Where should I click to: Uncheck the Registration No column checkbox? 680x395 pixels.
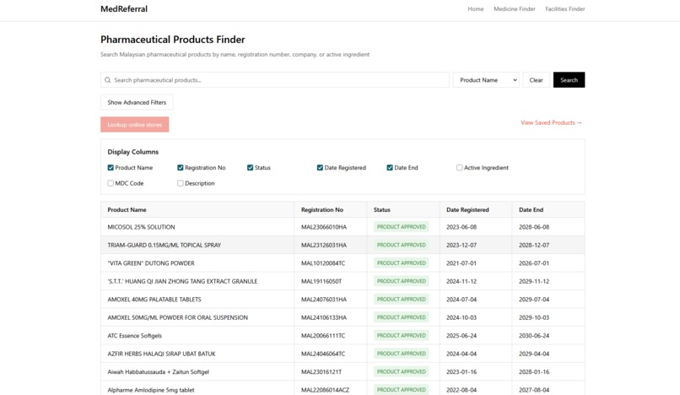coord(181,168)
